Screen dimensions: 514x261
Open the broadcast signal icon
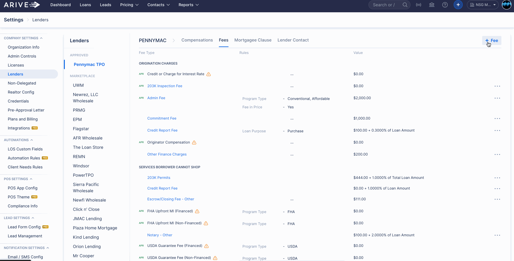(x=419, y=5)
